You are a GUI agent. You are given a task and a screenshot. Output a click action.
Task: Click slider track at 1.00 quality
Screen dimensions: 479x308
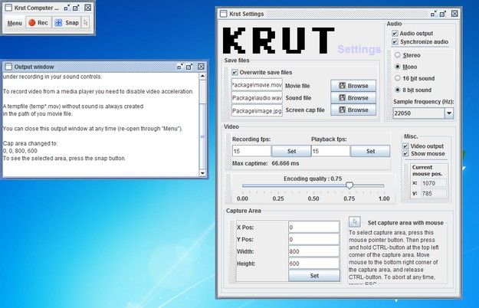[x=384, y=185]
